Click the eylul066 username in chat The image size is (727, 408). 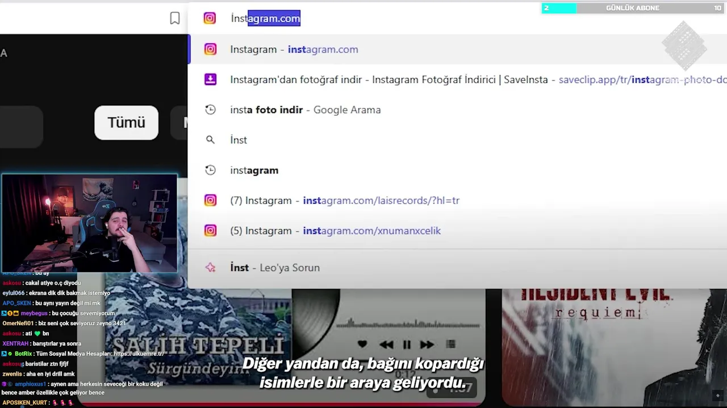coord(14,293)
